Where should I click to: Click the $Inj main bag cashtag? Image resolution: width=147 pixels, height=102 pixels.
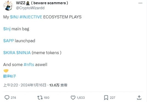[7, 29]
